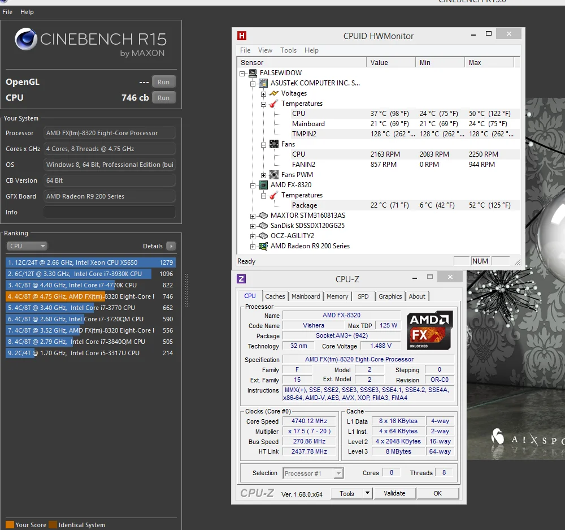Click the Info input field in Cinebench
The image size is (565, 530).
110,212
